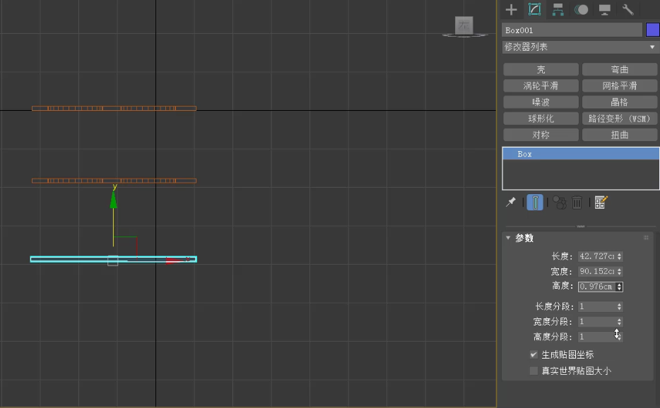This screenshot has width=660, height=408.
Task: Open the Display panel tab
Action: pos(605,9)
